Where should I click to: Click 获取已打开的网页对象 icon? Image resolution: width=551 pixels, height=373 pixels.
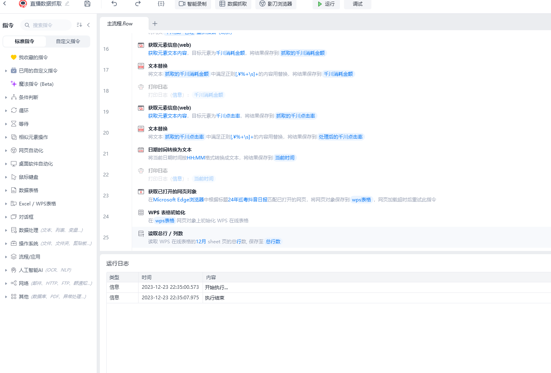(x=141, y=192)
